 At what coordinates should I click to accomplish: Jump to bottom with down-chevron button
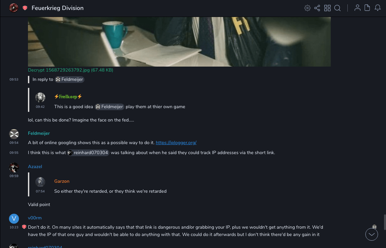(372, 234)
